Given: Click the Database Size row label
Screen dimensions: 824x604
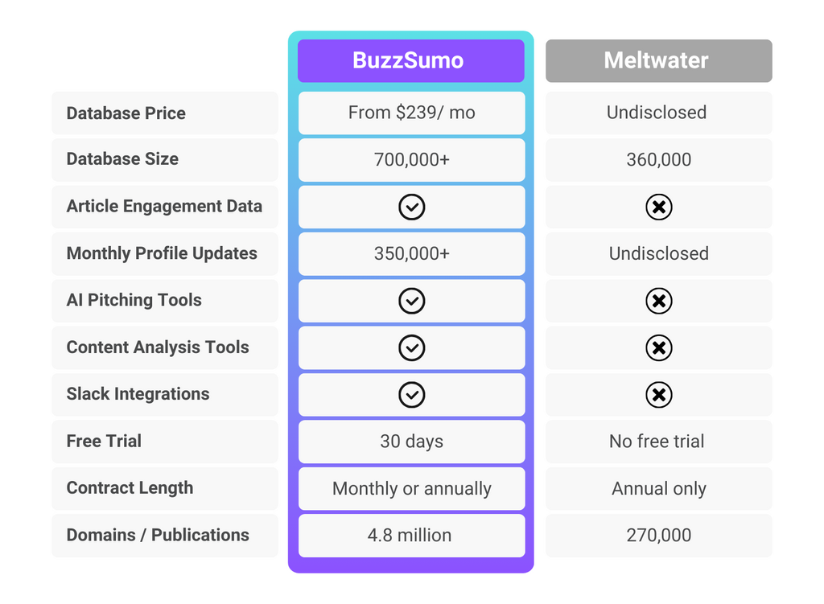Looking at the screenshot, I should tap(122, 159).
